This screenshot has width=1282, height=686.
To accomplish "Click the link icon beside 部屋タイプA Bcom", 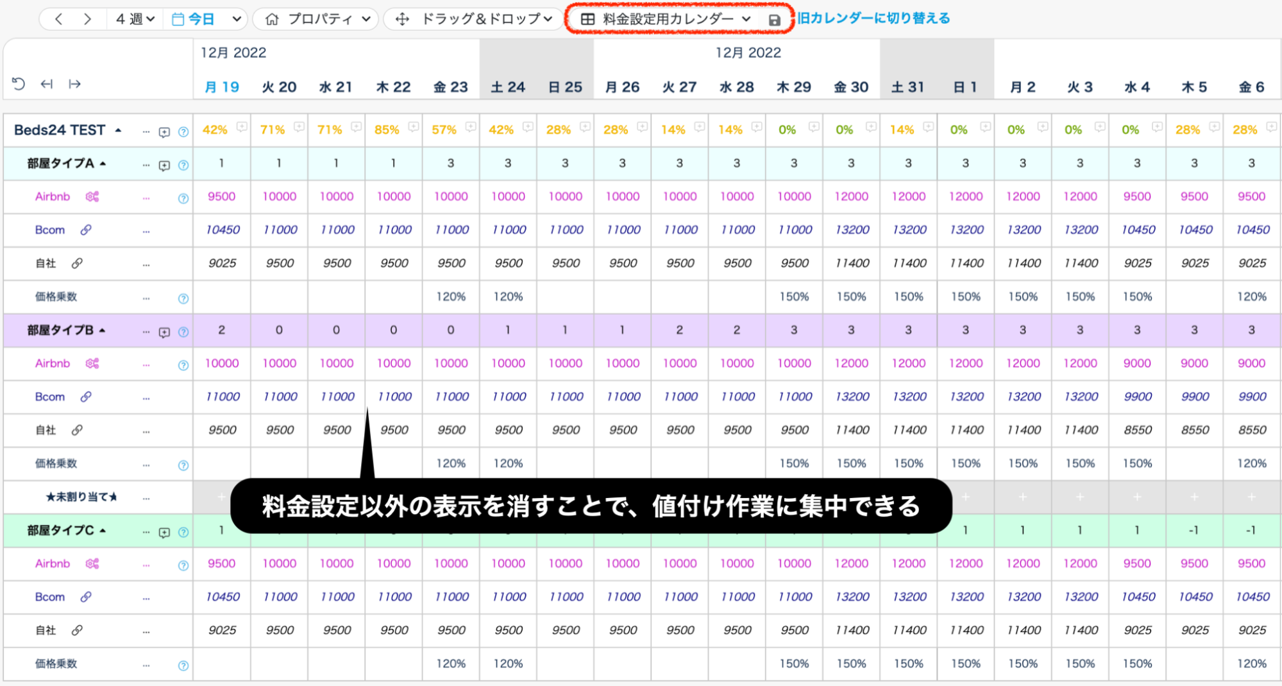I will coord(85,230).
